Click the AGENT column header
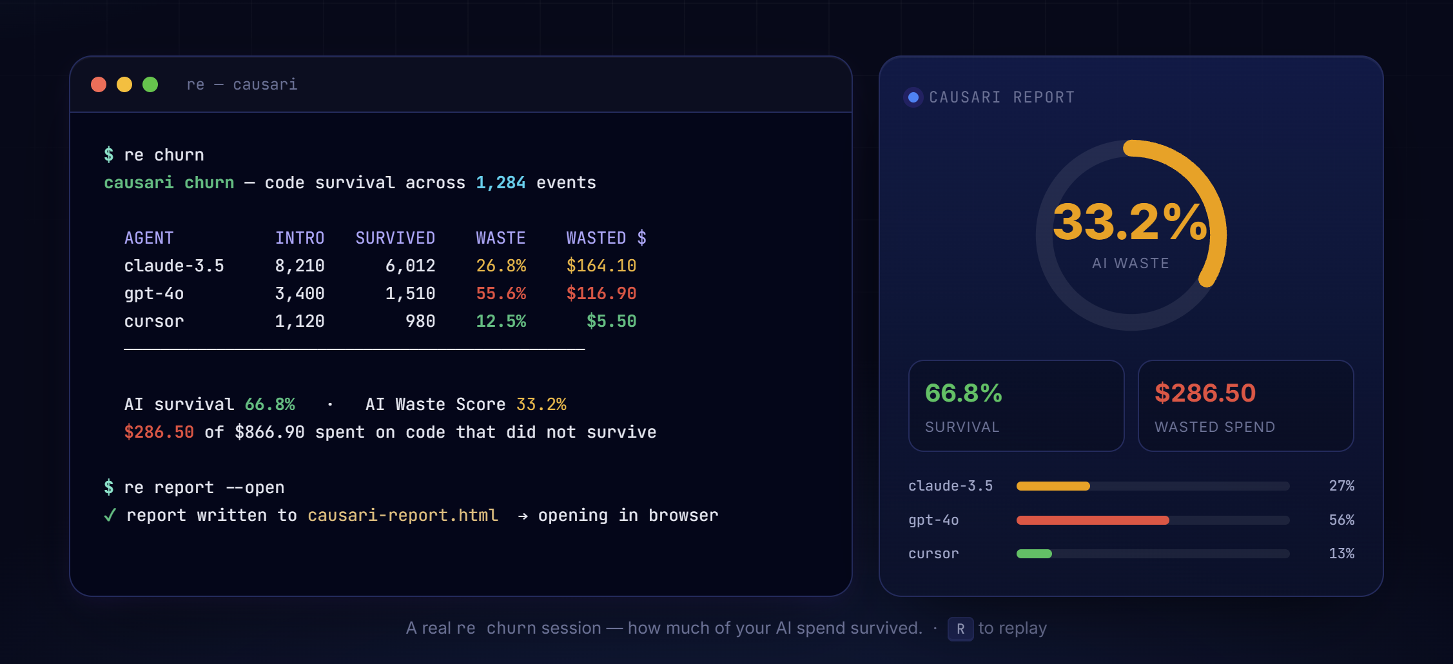The image size is (1453, 664). [x=149, y=238]
